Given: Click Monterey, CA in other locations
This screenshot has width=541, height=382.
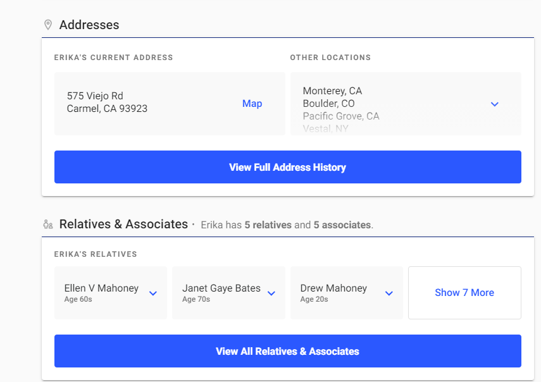Looking at the screenshot, I should [x=332, y=91].
